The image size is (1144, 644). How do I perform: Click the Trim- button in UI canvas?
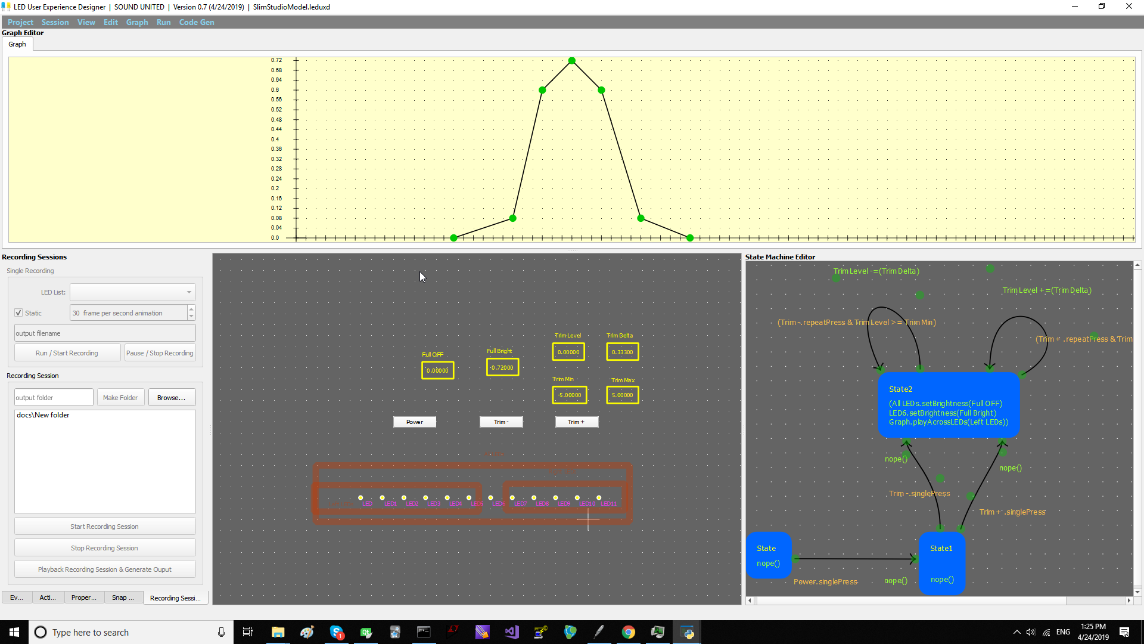[500, 422]
